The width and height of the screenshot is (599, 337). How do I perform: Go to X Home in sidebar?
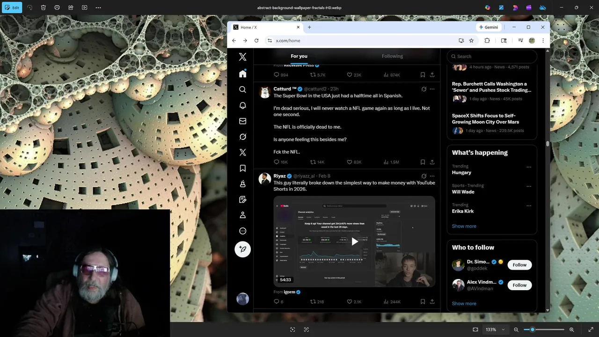(242, 73)
